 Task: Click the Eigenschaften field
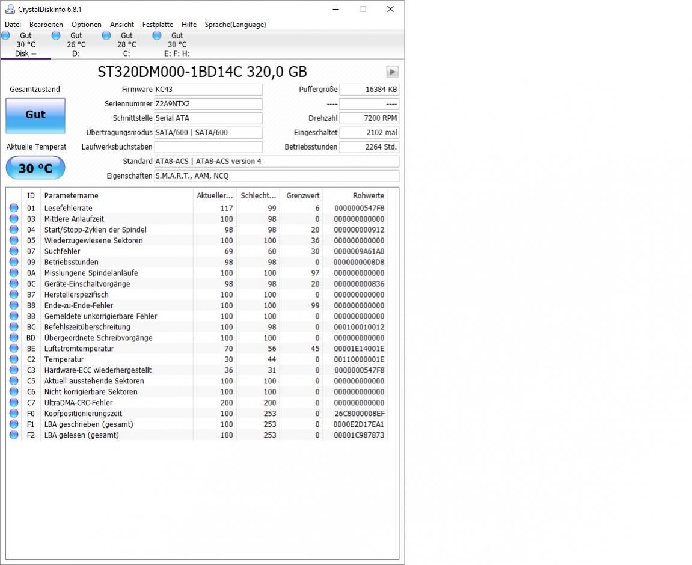(x=277, y=176)
